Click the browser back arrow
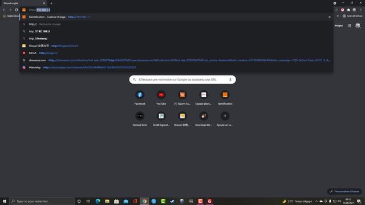365x205 pixels. pyautogui.click(x=4, y=10)
